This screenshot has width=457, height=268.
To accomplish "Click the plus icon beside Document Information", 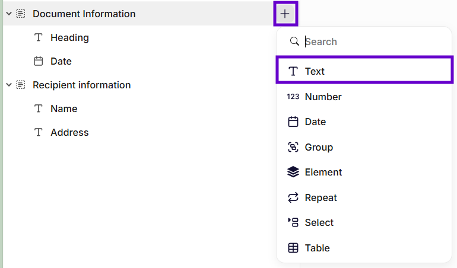I will pyautogui.click(x=285, y=14).
